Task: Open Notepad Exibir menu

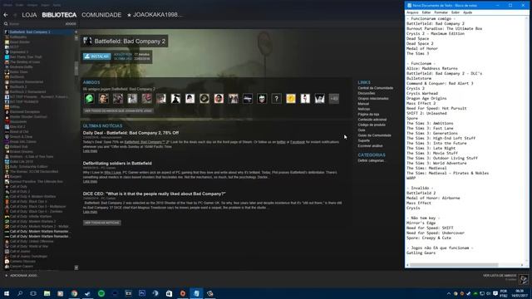Action: (456, 12)
